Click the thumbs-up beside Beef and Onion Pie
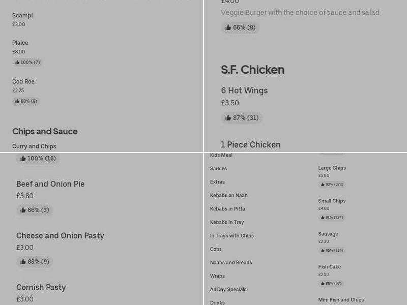Viewport: 407px width, 305px height. [35, 210]
